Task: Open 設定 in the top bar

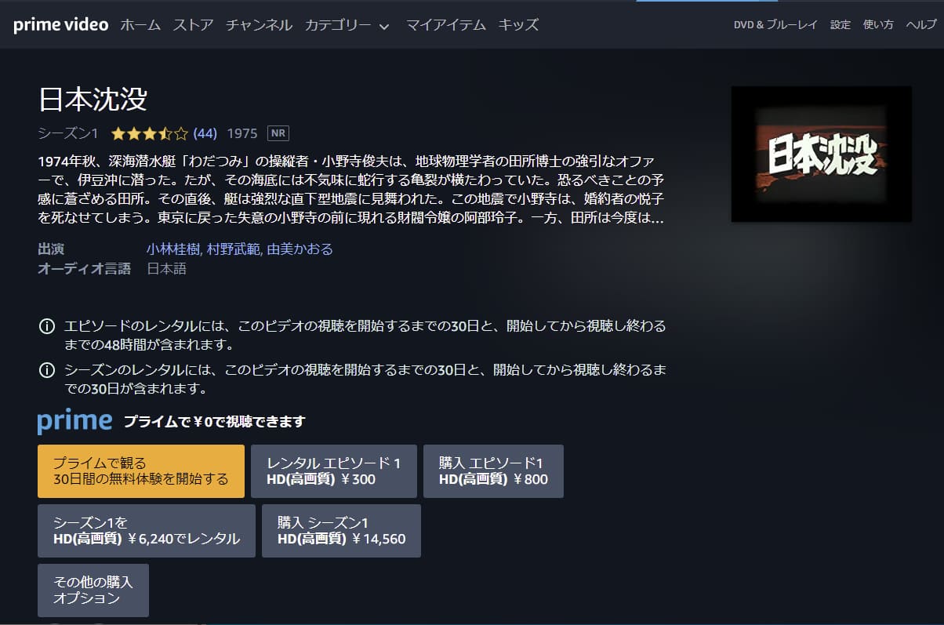Action: pos(841,25)
